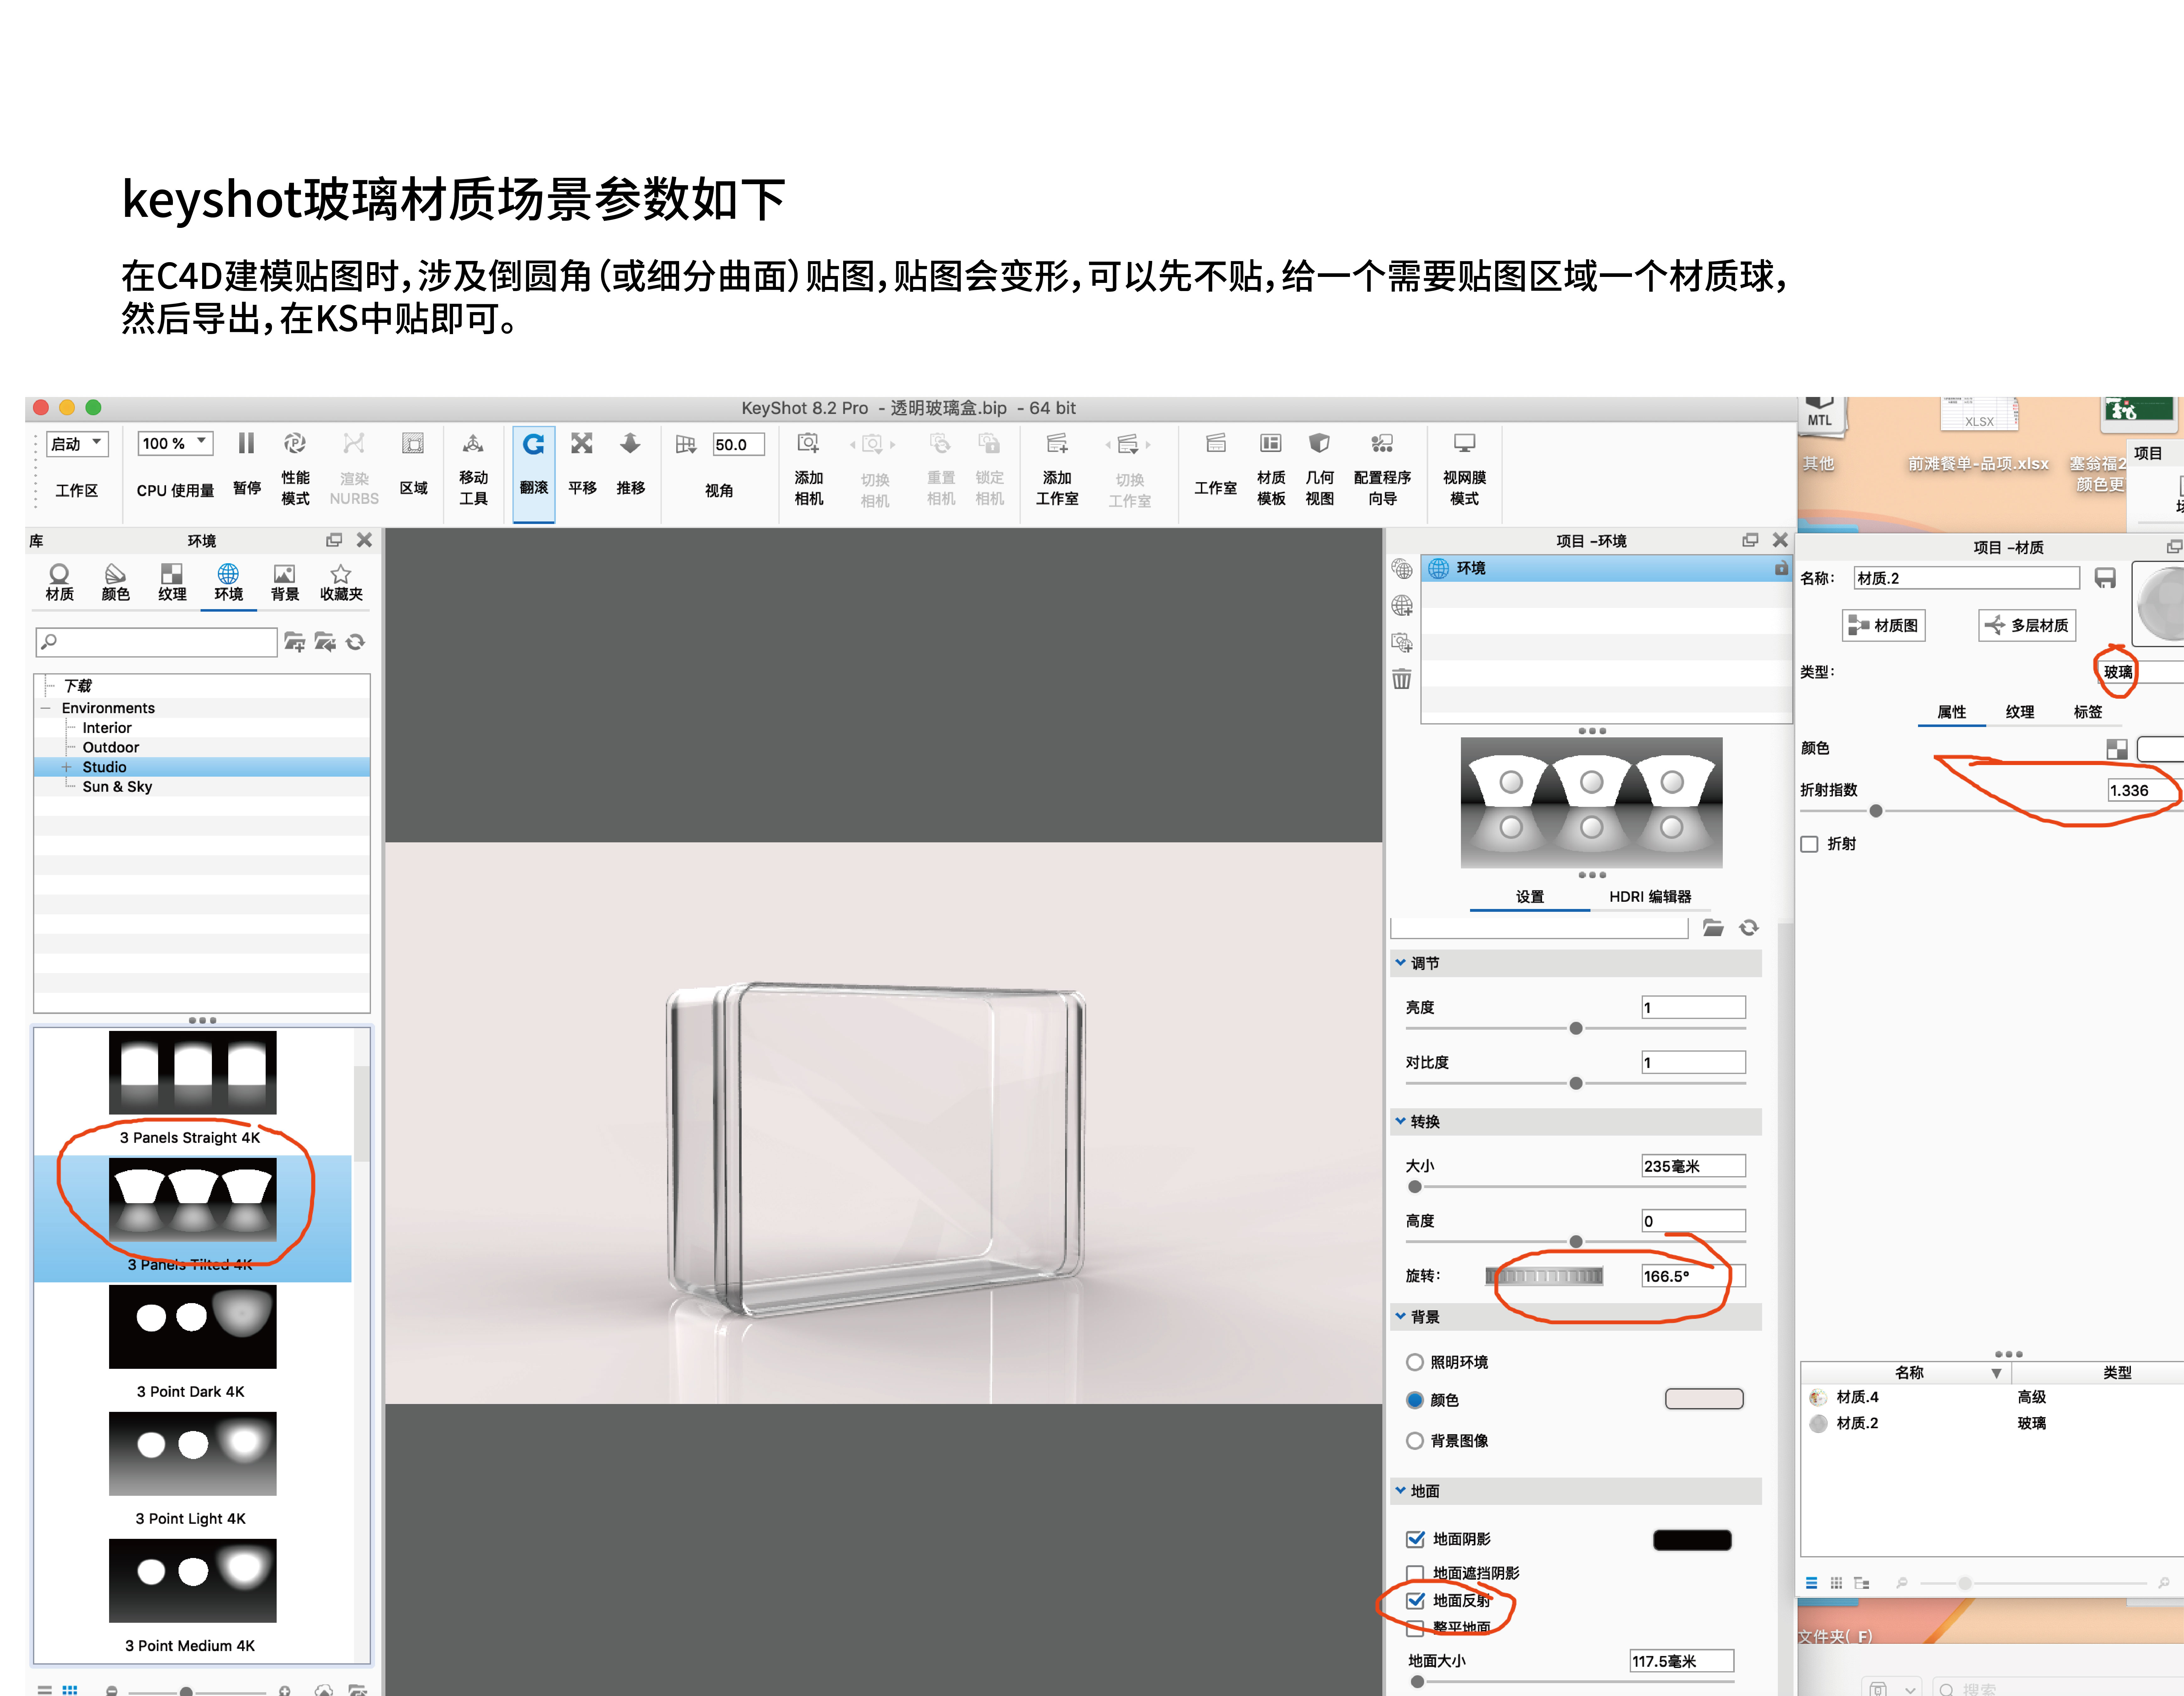Click the save material icon beside 名称

pos(2105,578)
